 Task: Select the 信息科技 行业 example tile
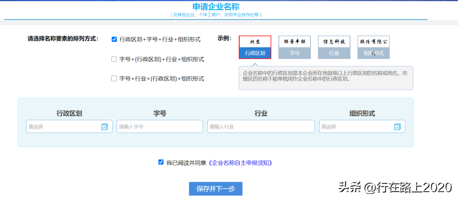334,47
